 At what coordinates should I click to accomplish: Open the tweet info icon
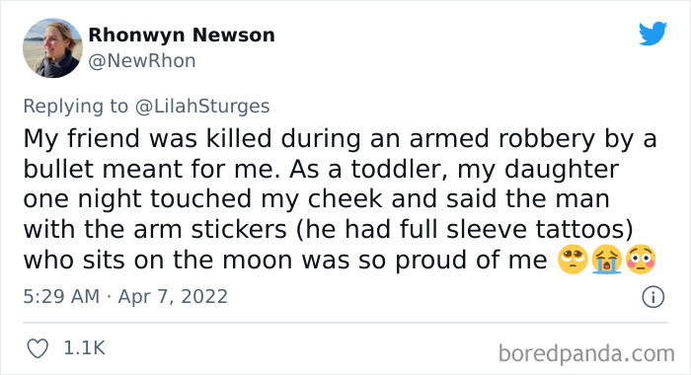pos(653,297)
